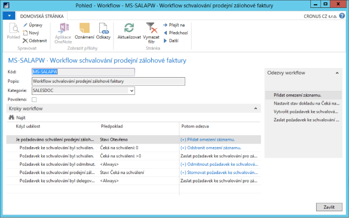The height and width of the screenshot is (218, 349).
Task: Click 'Čeká na schválení: 0' cell
Action: [119, 148]
